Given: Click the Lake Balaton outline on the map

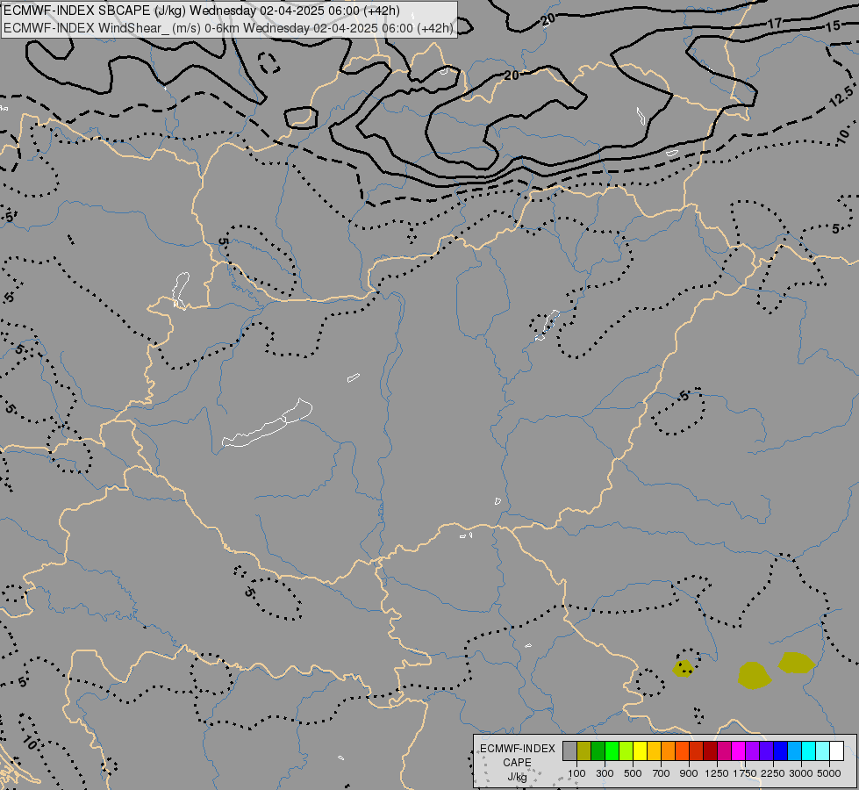Looking at the screenshot, I should [268, 423].
